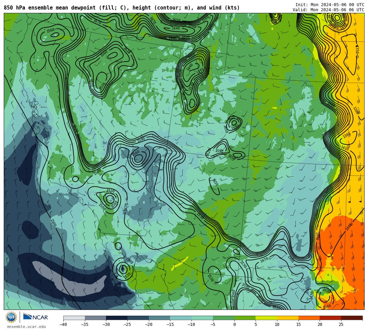Pick the -10 to -5 mint colorbar swatch

pos(202,318)
